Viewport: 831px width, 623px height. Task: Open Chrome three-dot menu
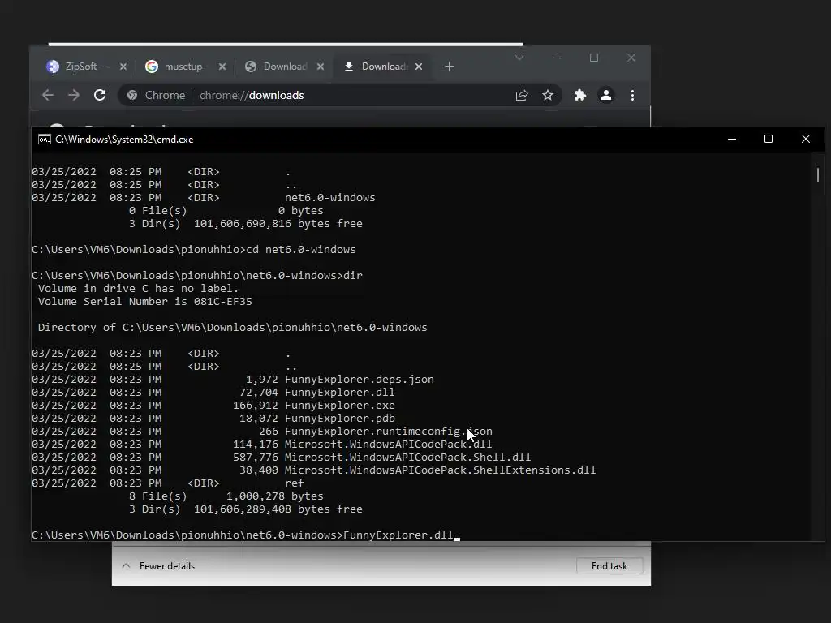pyautogui.click(x=632, y=95)
